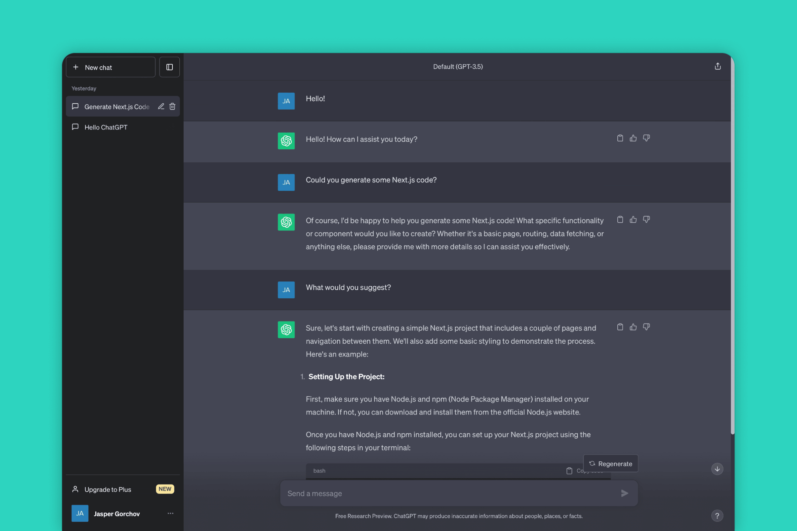Open the Generate Next.js Code conversation
Viewport: 797px width, 531px height.
tap(117, 107)
